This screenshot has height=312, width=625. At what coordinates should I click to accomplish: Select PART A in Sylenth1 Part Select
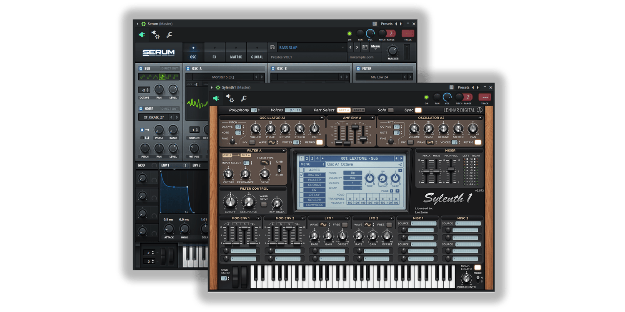coord(344,110)
